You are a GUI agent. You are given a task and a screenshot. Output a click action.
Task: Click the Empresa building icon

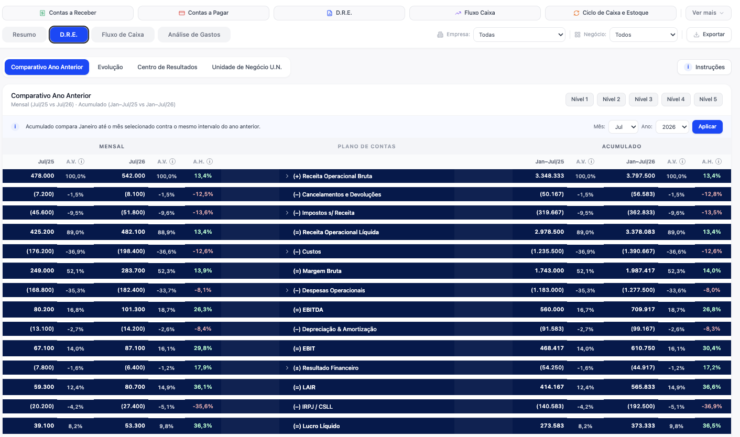coord(440,35)
